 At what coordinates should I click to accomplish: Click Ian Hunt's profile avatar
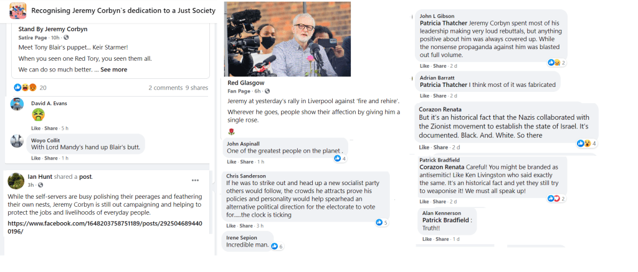coord(16,180)
